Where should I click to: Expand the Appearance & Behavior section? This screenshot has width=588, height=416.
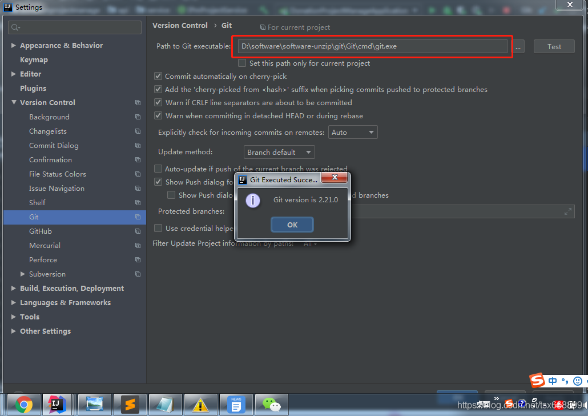point(14,45)
